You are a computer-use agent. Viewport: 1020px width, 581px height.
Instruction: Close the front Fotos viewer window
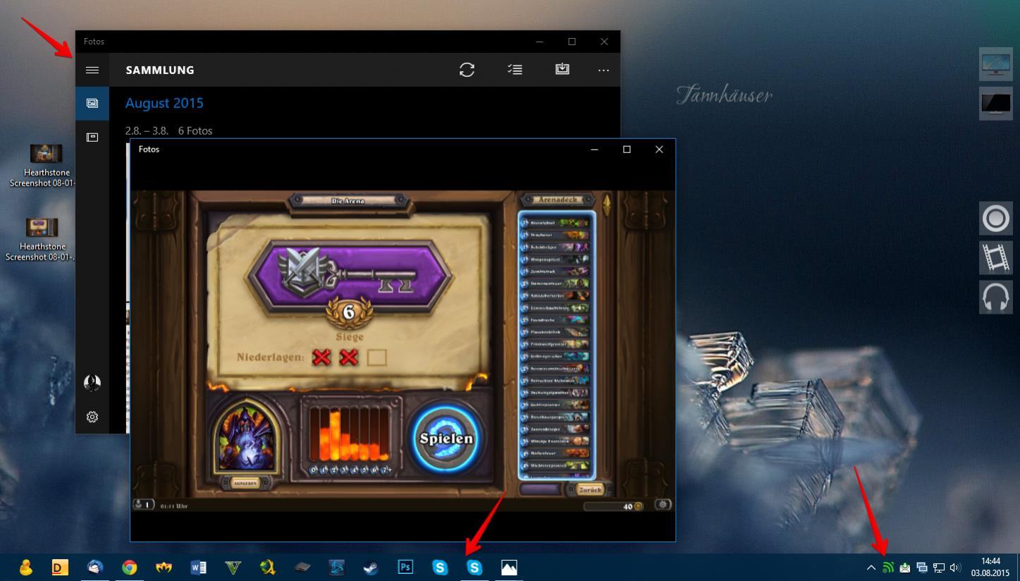coord(659,149)
